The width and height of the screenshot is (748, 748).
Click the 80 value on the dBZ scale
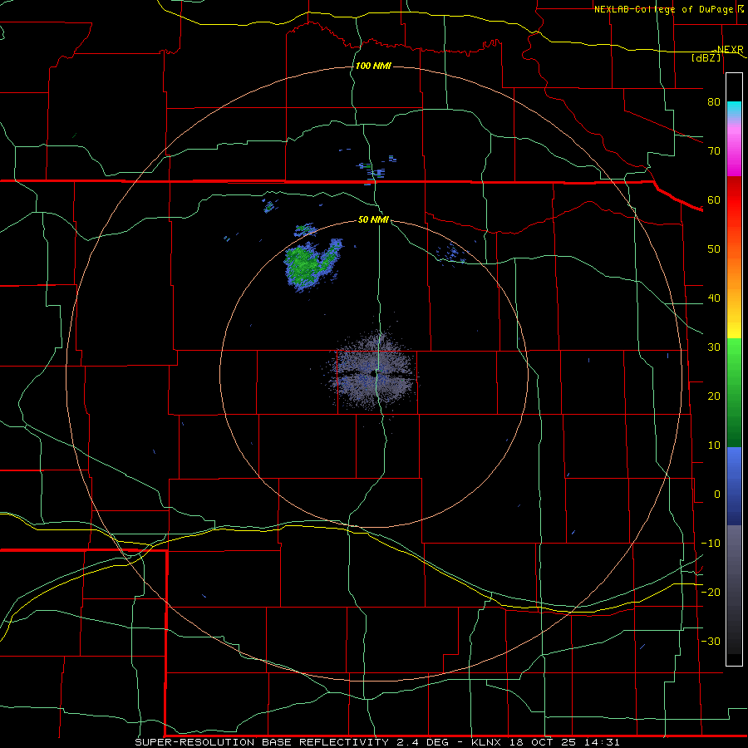tap(714, 101)
